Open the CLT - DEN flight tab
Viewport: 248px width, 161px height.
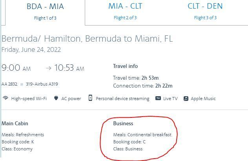click(x=205, y=6)
